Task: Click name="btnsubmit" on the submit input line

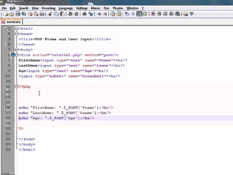Action: coord(88,76)
